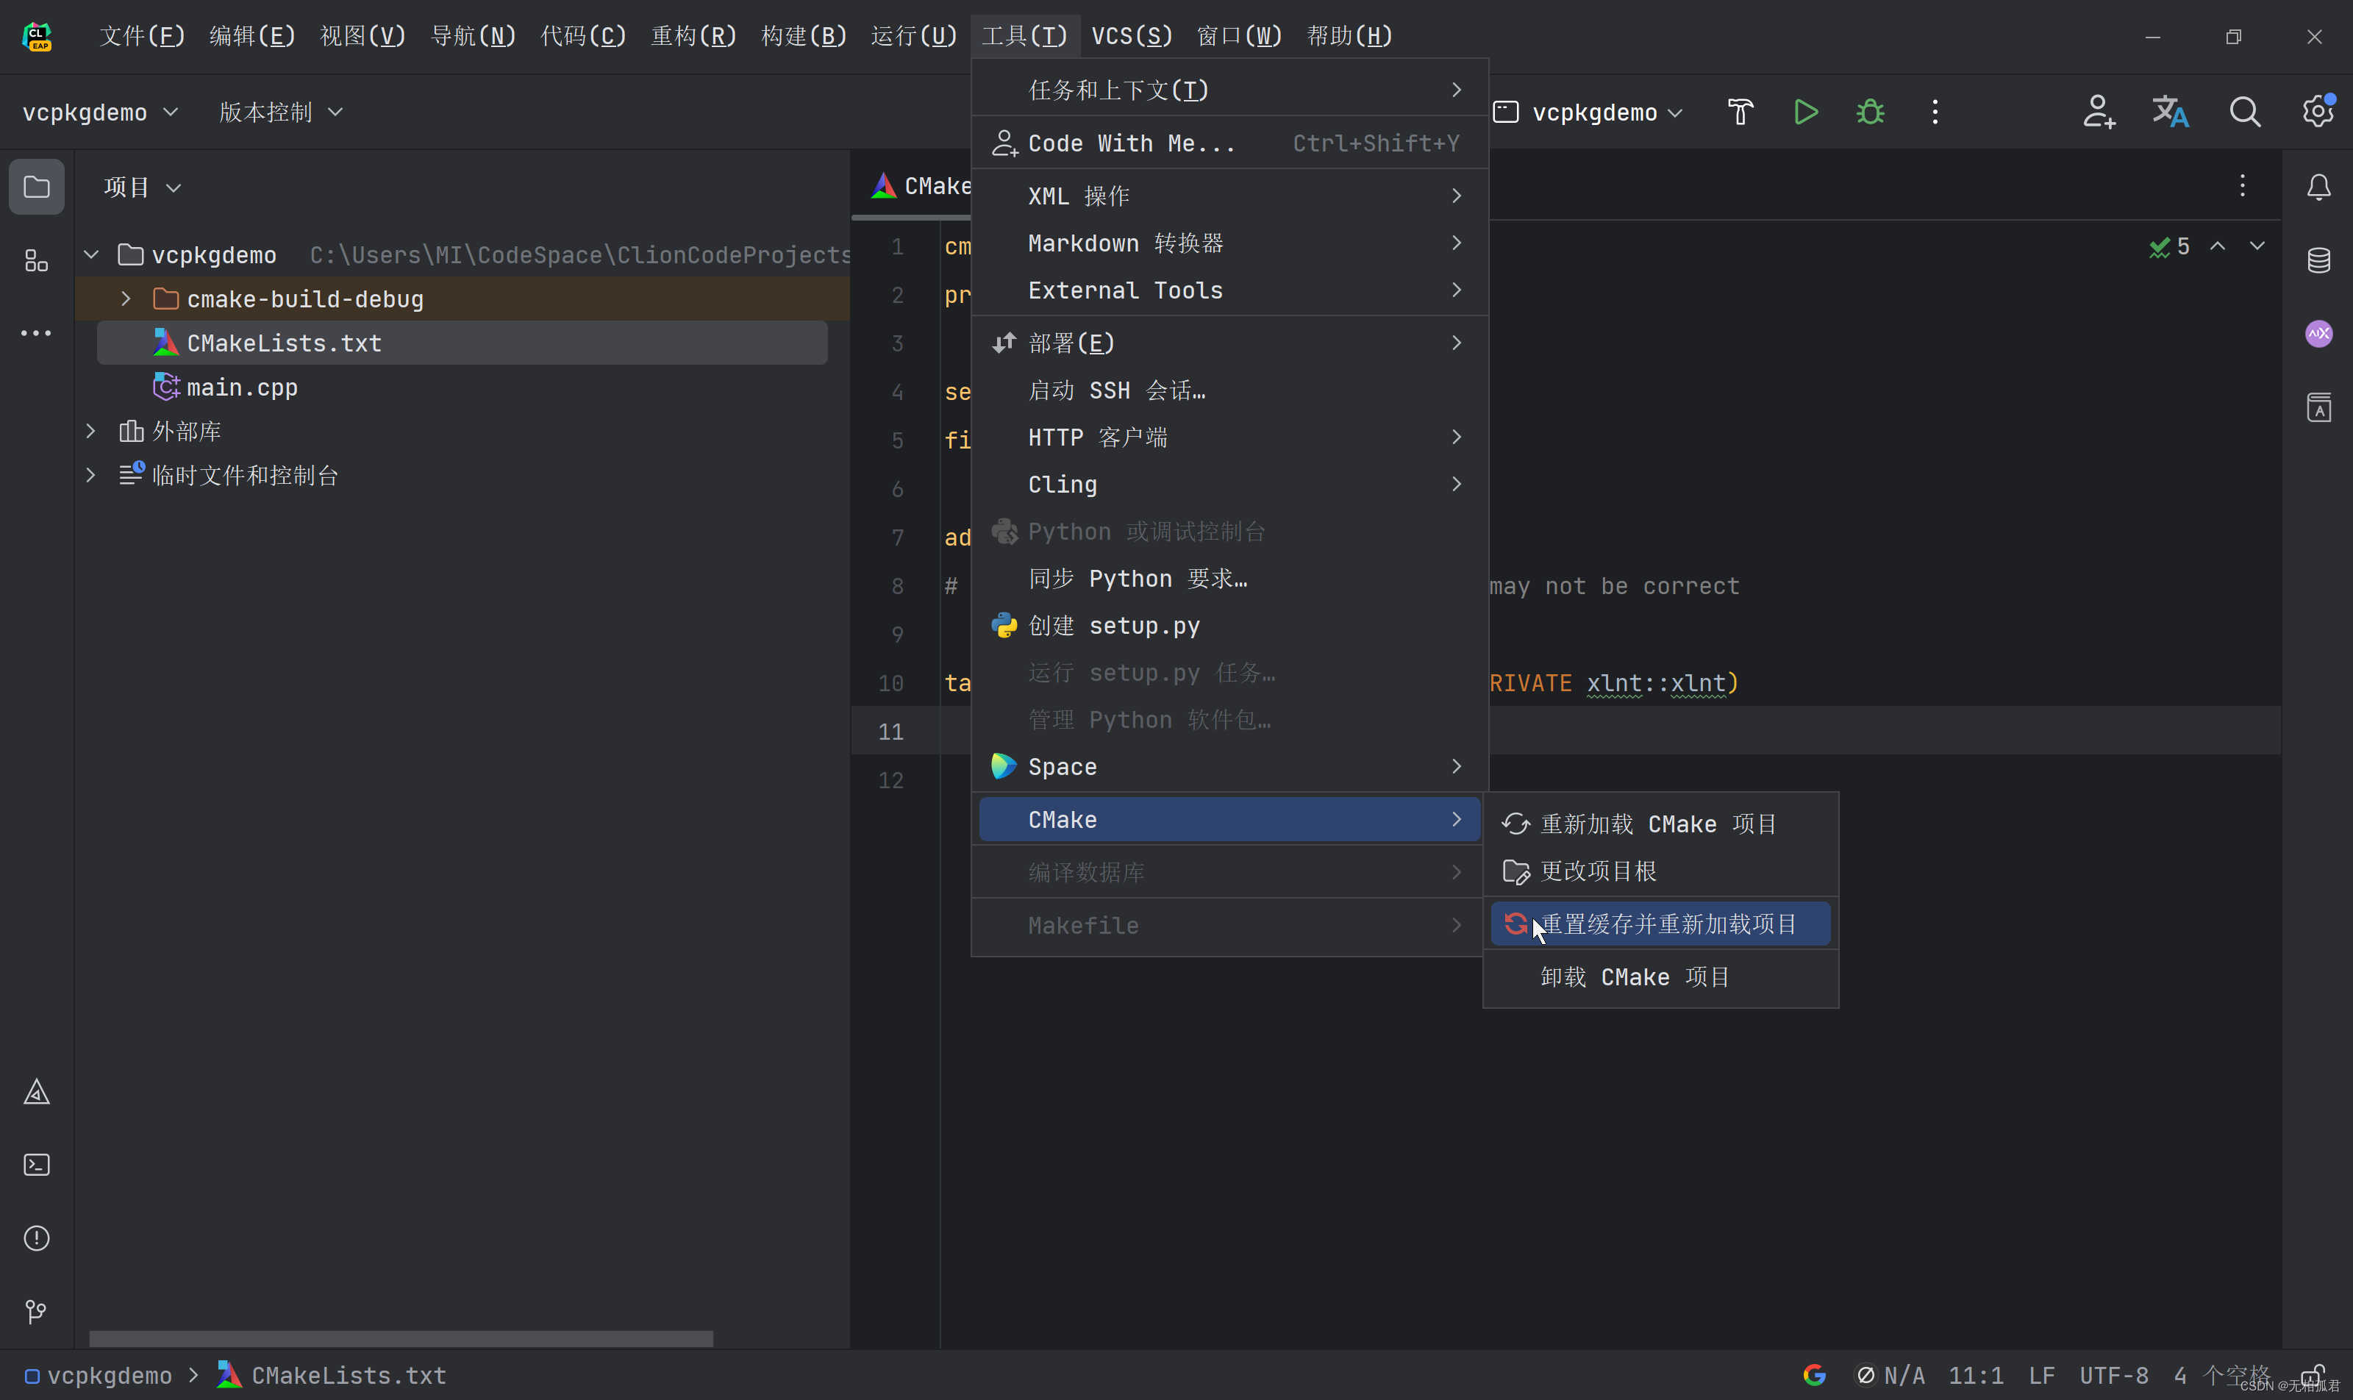This screenshot has height=1400, width=2353.
Task: Click the horizontal scrollbar in project panel
Action: (x=401, y=1337)
